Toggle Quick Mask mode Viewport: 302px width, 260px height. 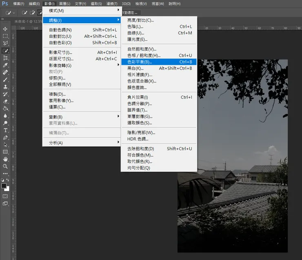pyautogui.click(x=5, y=196)
